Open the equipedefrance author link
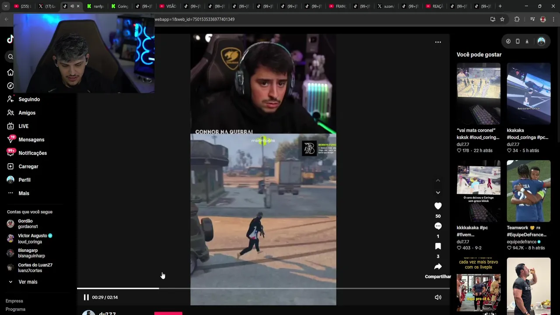The width and height of the screenshot is (560, 315). [x=524, y=241]
